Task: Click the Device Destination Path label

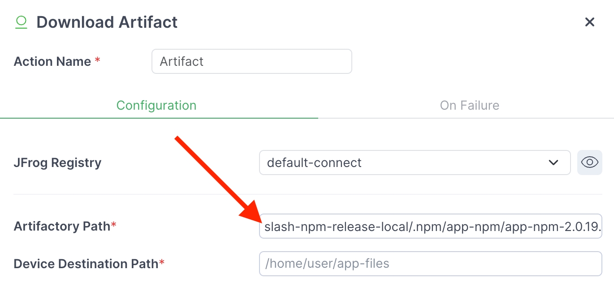Action: 86,264
